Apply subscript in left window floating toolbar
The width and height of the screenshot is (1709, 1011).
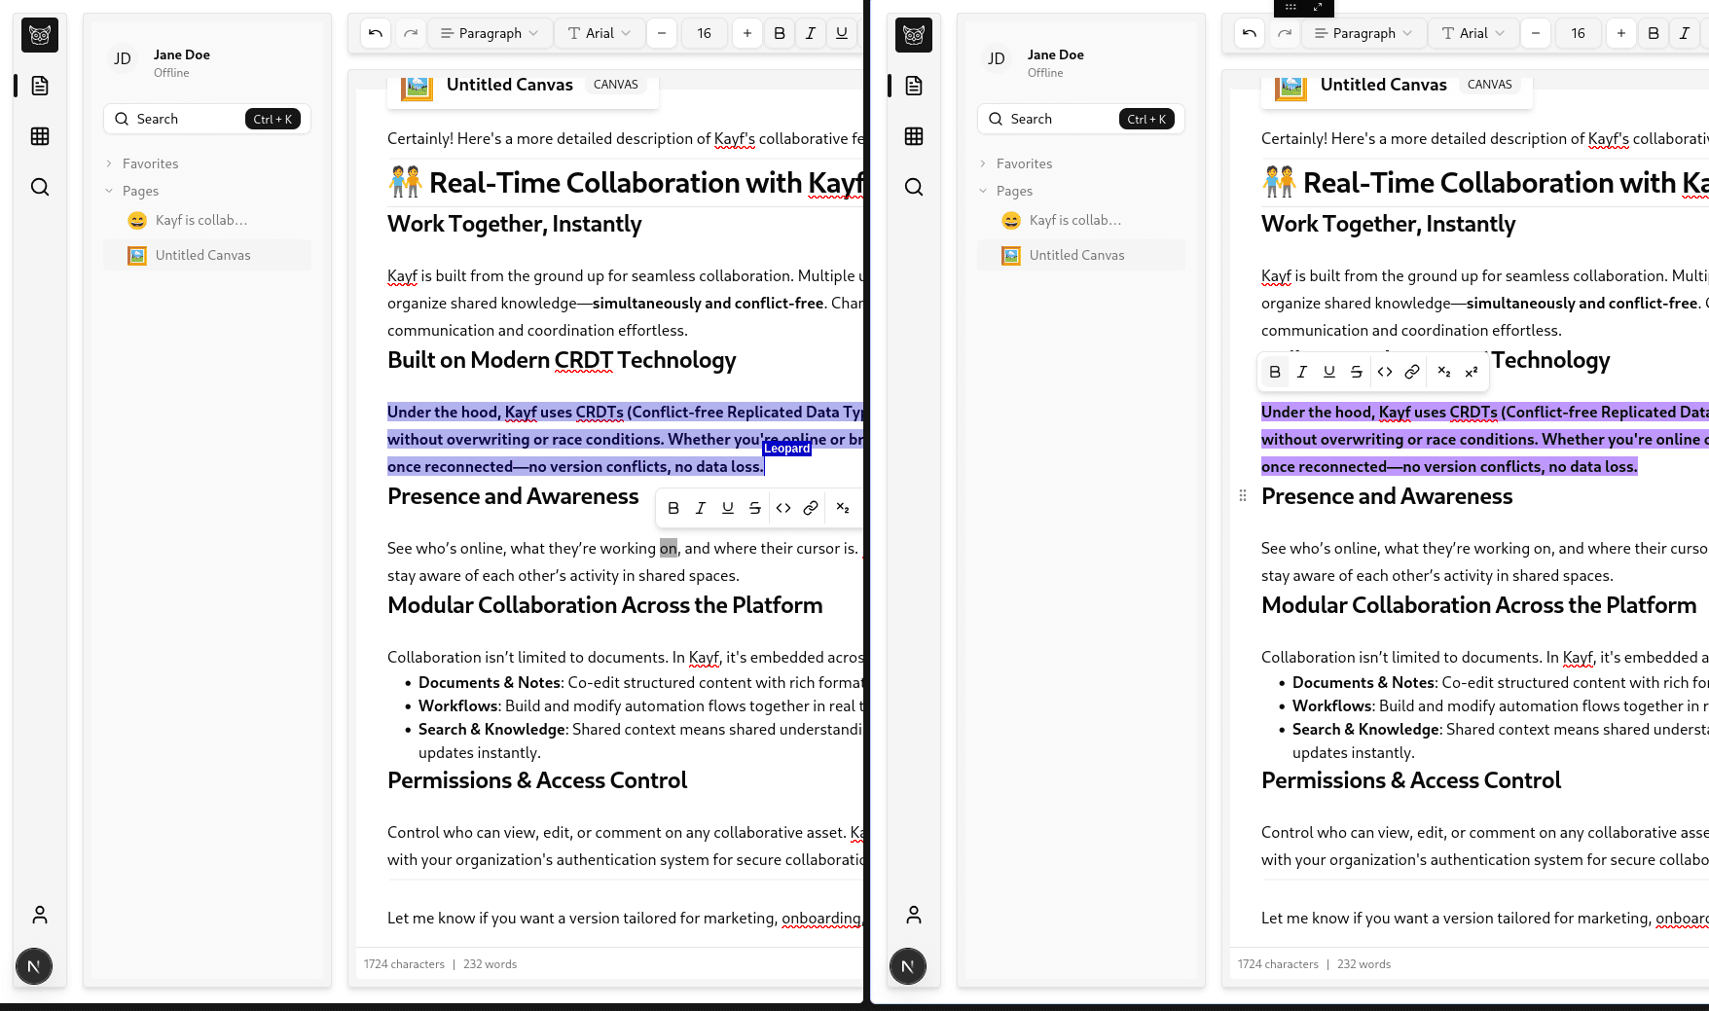tap(843, 508)
